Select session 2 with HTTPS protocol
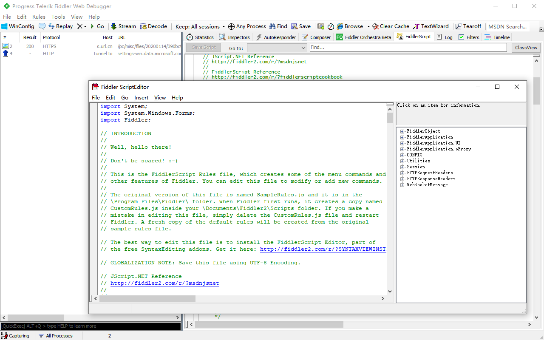The width and height of the screenshot is (544, 340). [91, 46]
